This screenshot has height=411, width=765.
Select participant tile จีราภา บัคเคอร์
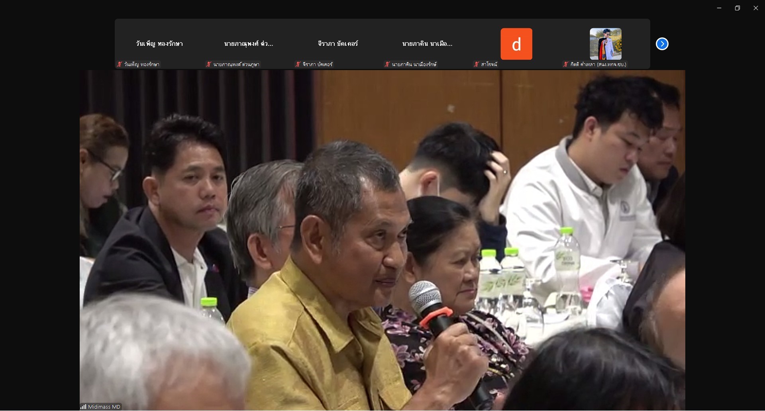(x=338, y=44)
